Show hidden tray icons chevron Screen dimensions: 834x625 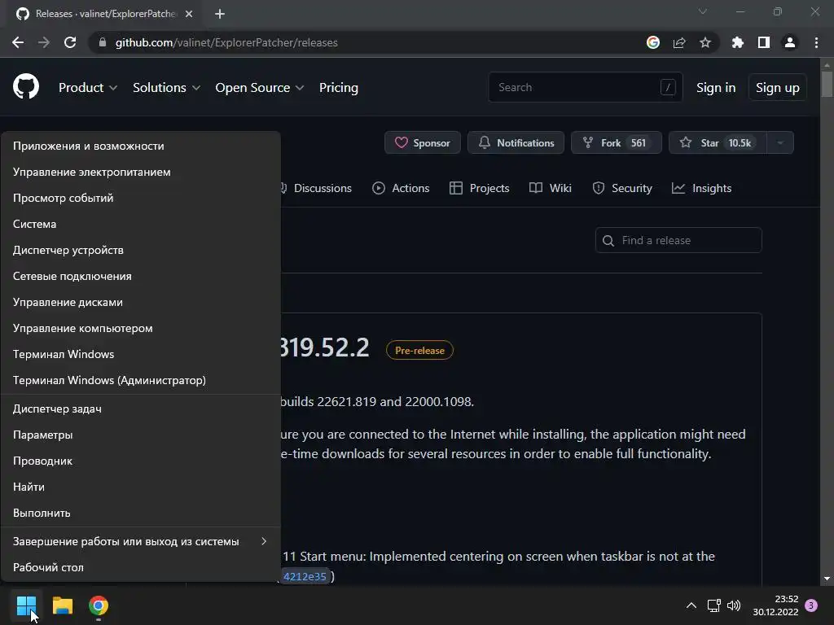point(691,605)
